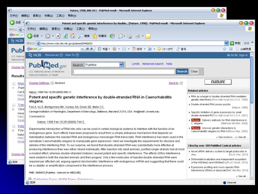Click the SOSO bookmarks icon
Viewport: 258px width, 194px height.
click(100, 49)
